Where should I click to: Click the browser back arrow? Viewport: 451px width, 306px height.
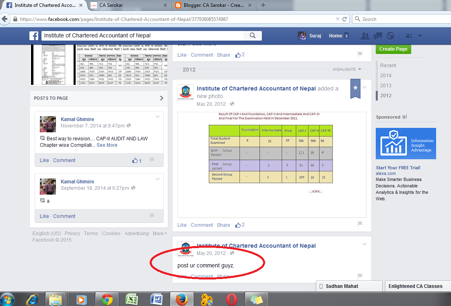(4, 19)
